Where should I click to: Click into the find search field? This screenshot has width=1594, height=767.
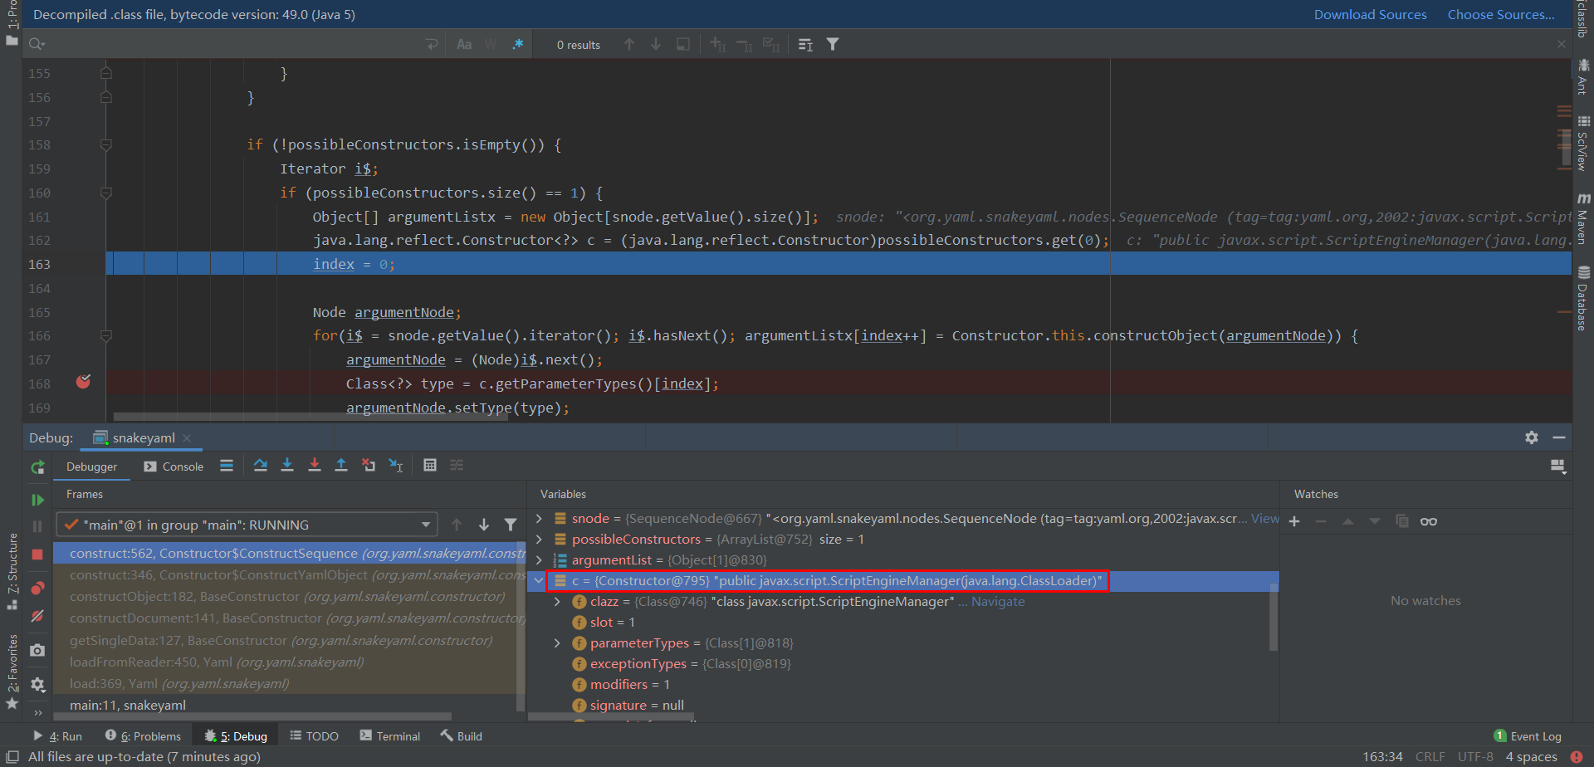(x=232, y=44)
